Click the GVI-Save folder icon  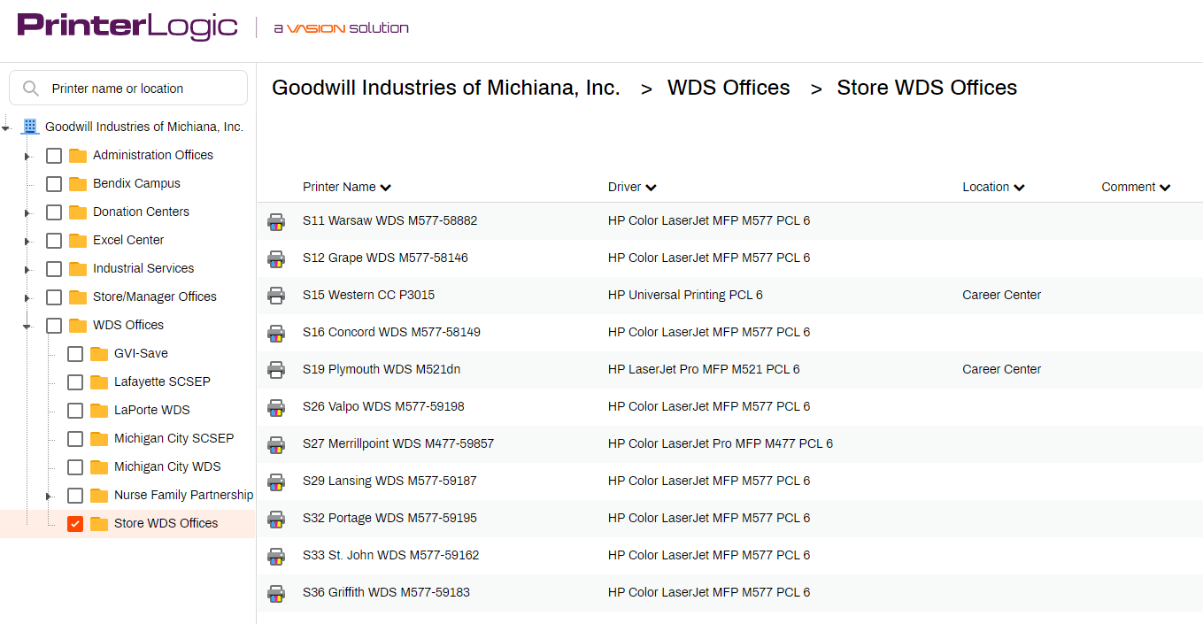(99, 354)
